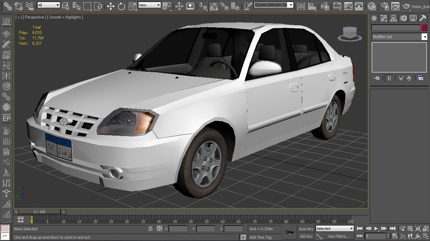Activate Select by Name
Image resolution: width=430 pixels, height=241 pixels.
tap(77, 6)
